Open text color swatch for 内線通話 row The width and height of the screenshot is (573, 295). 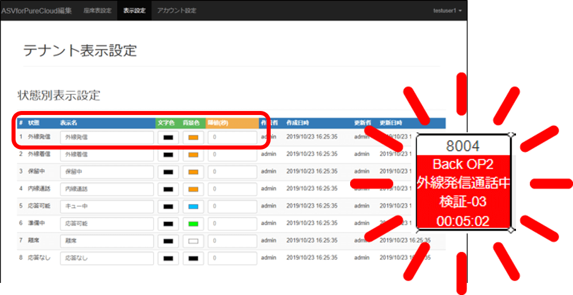point(168,189)
